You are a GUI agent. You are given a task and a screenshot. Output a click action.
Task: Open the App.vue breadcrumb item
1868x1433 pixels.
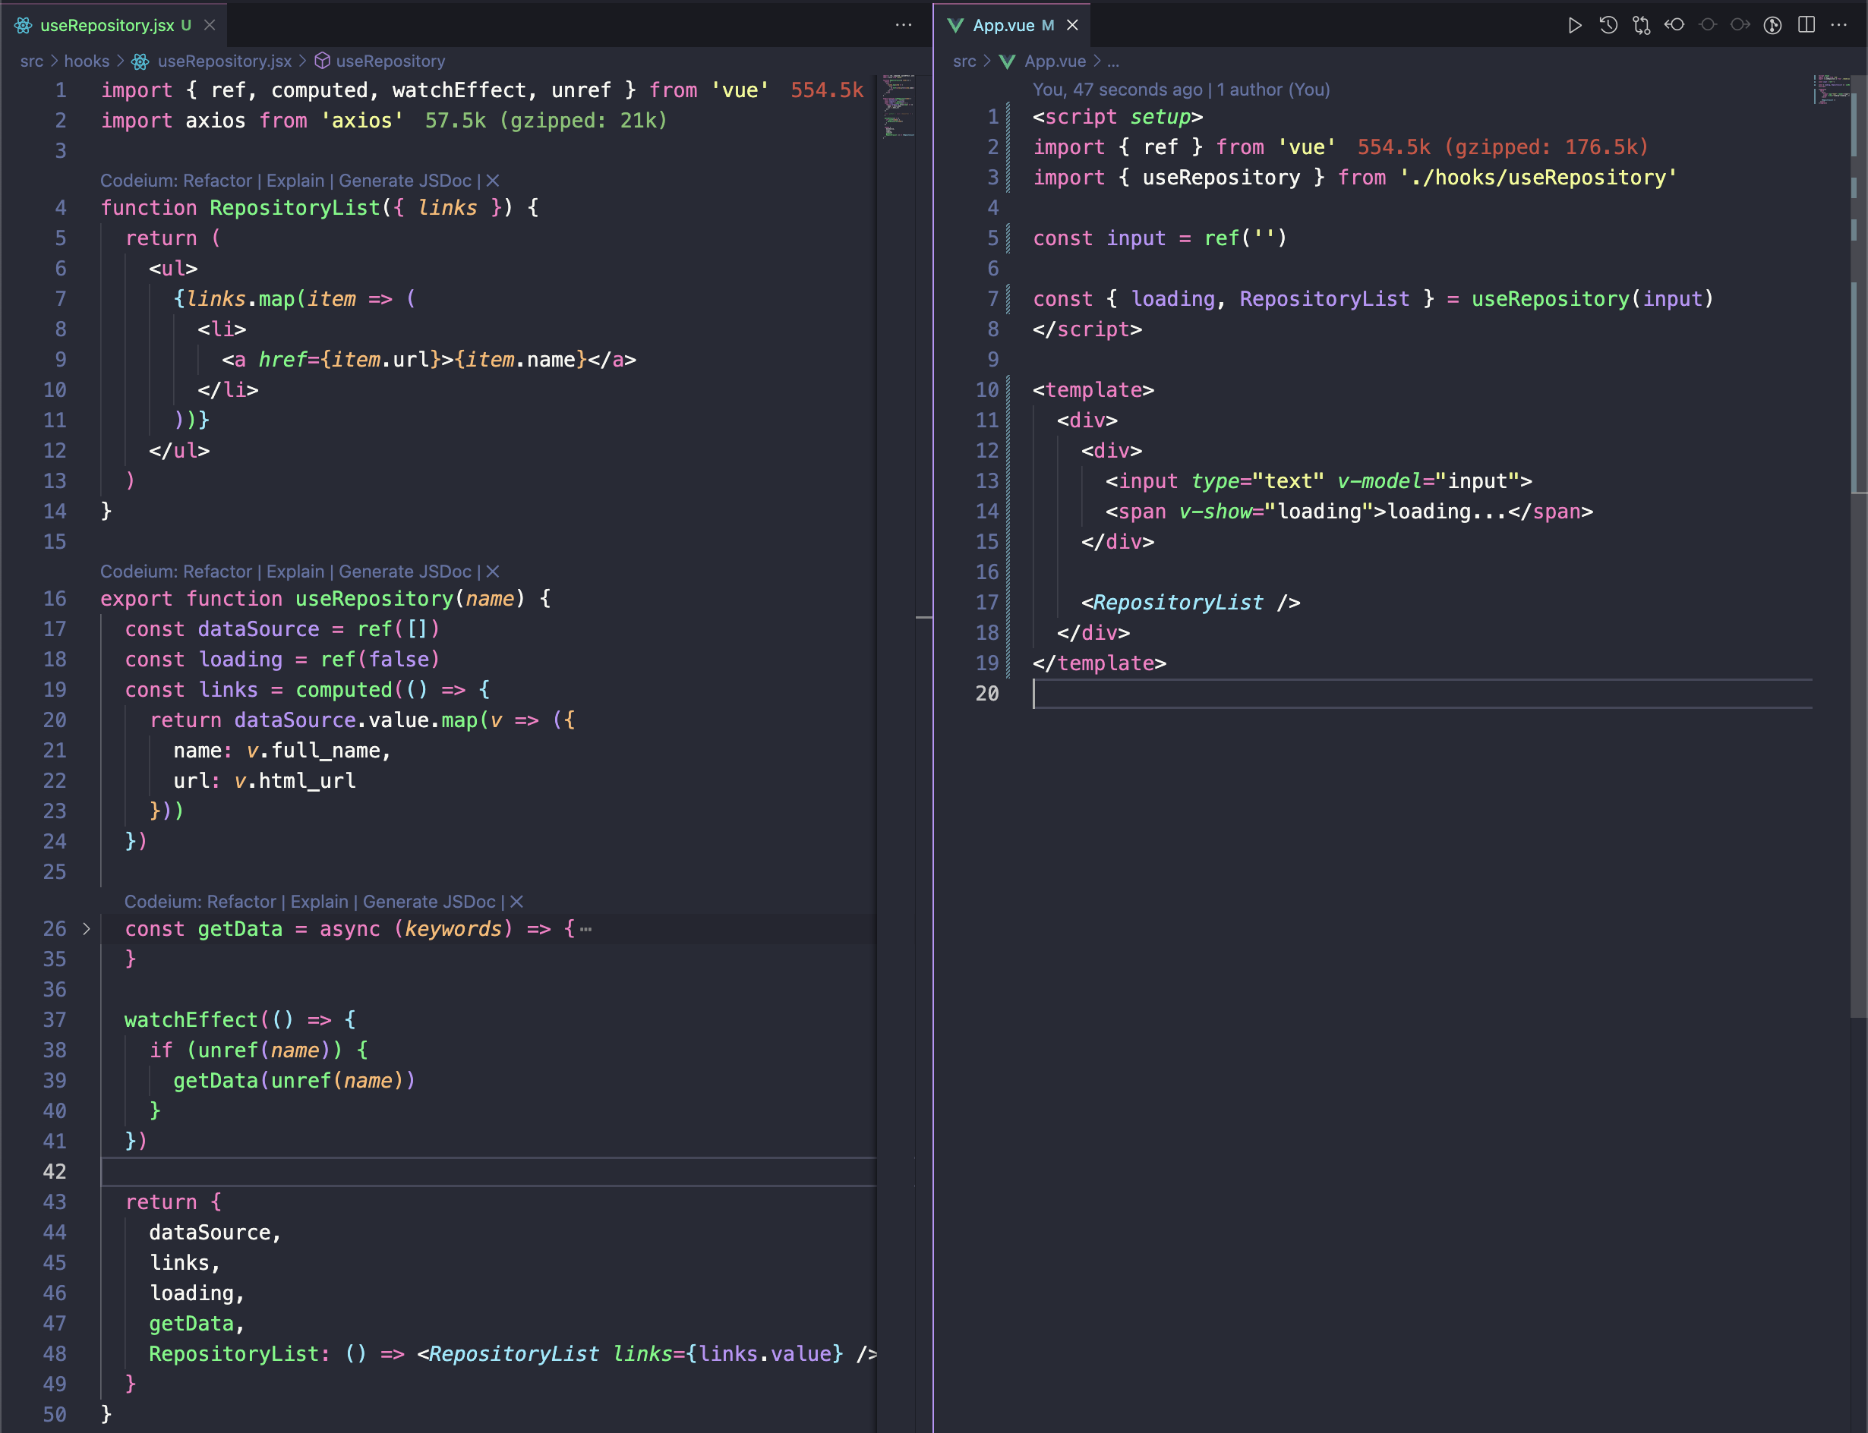(1055, 61)
